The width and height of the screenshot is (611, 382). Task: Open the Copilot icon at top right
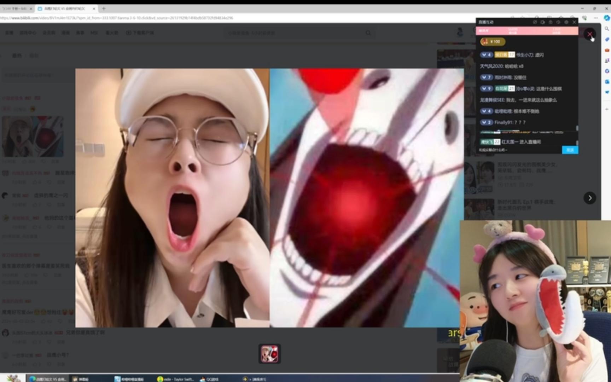607,18
